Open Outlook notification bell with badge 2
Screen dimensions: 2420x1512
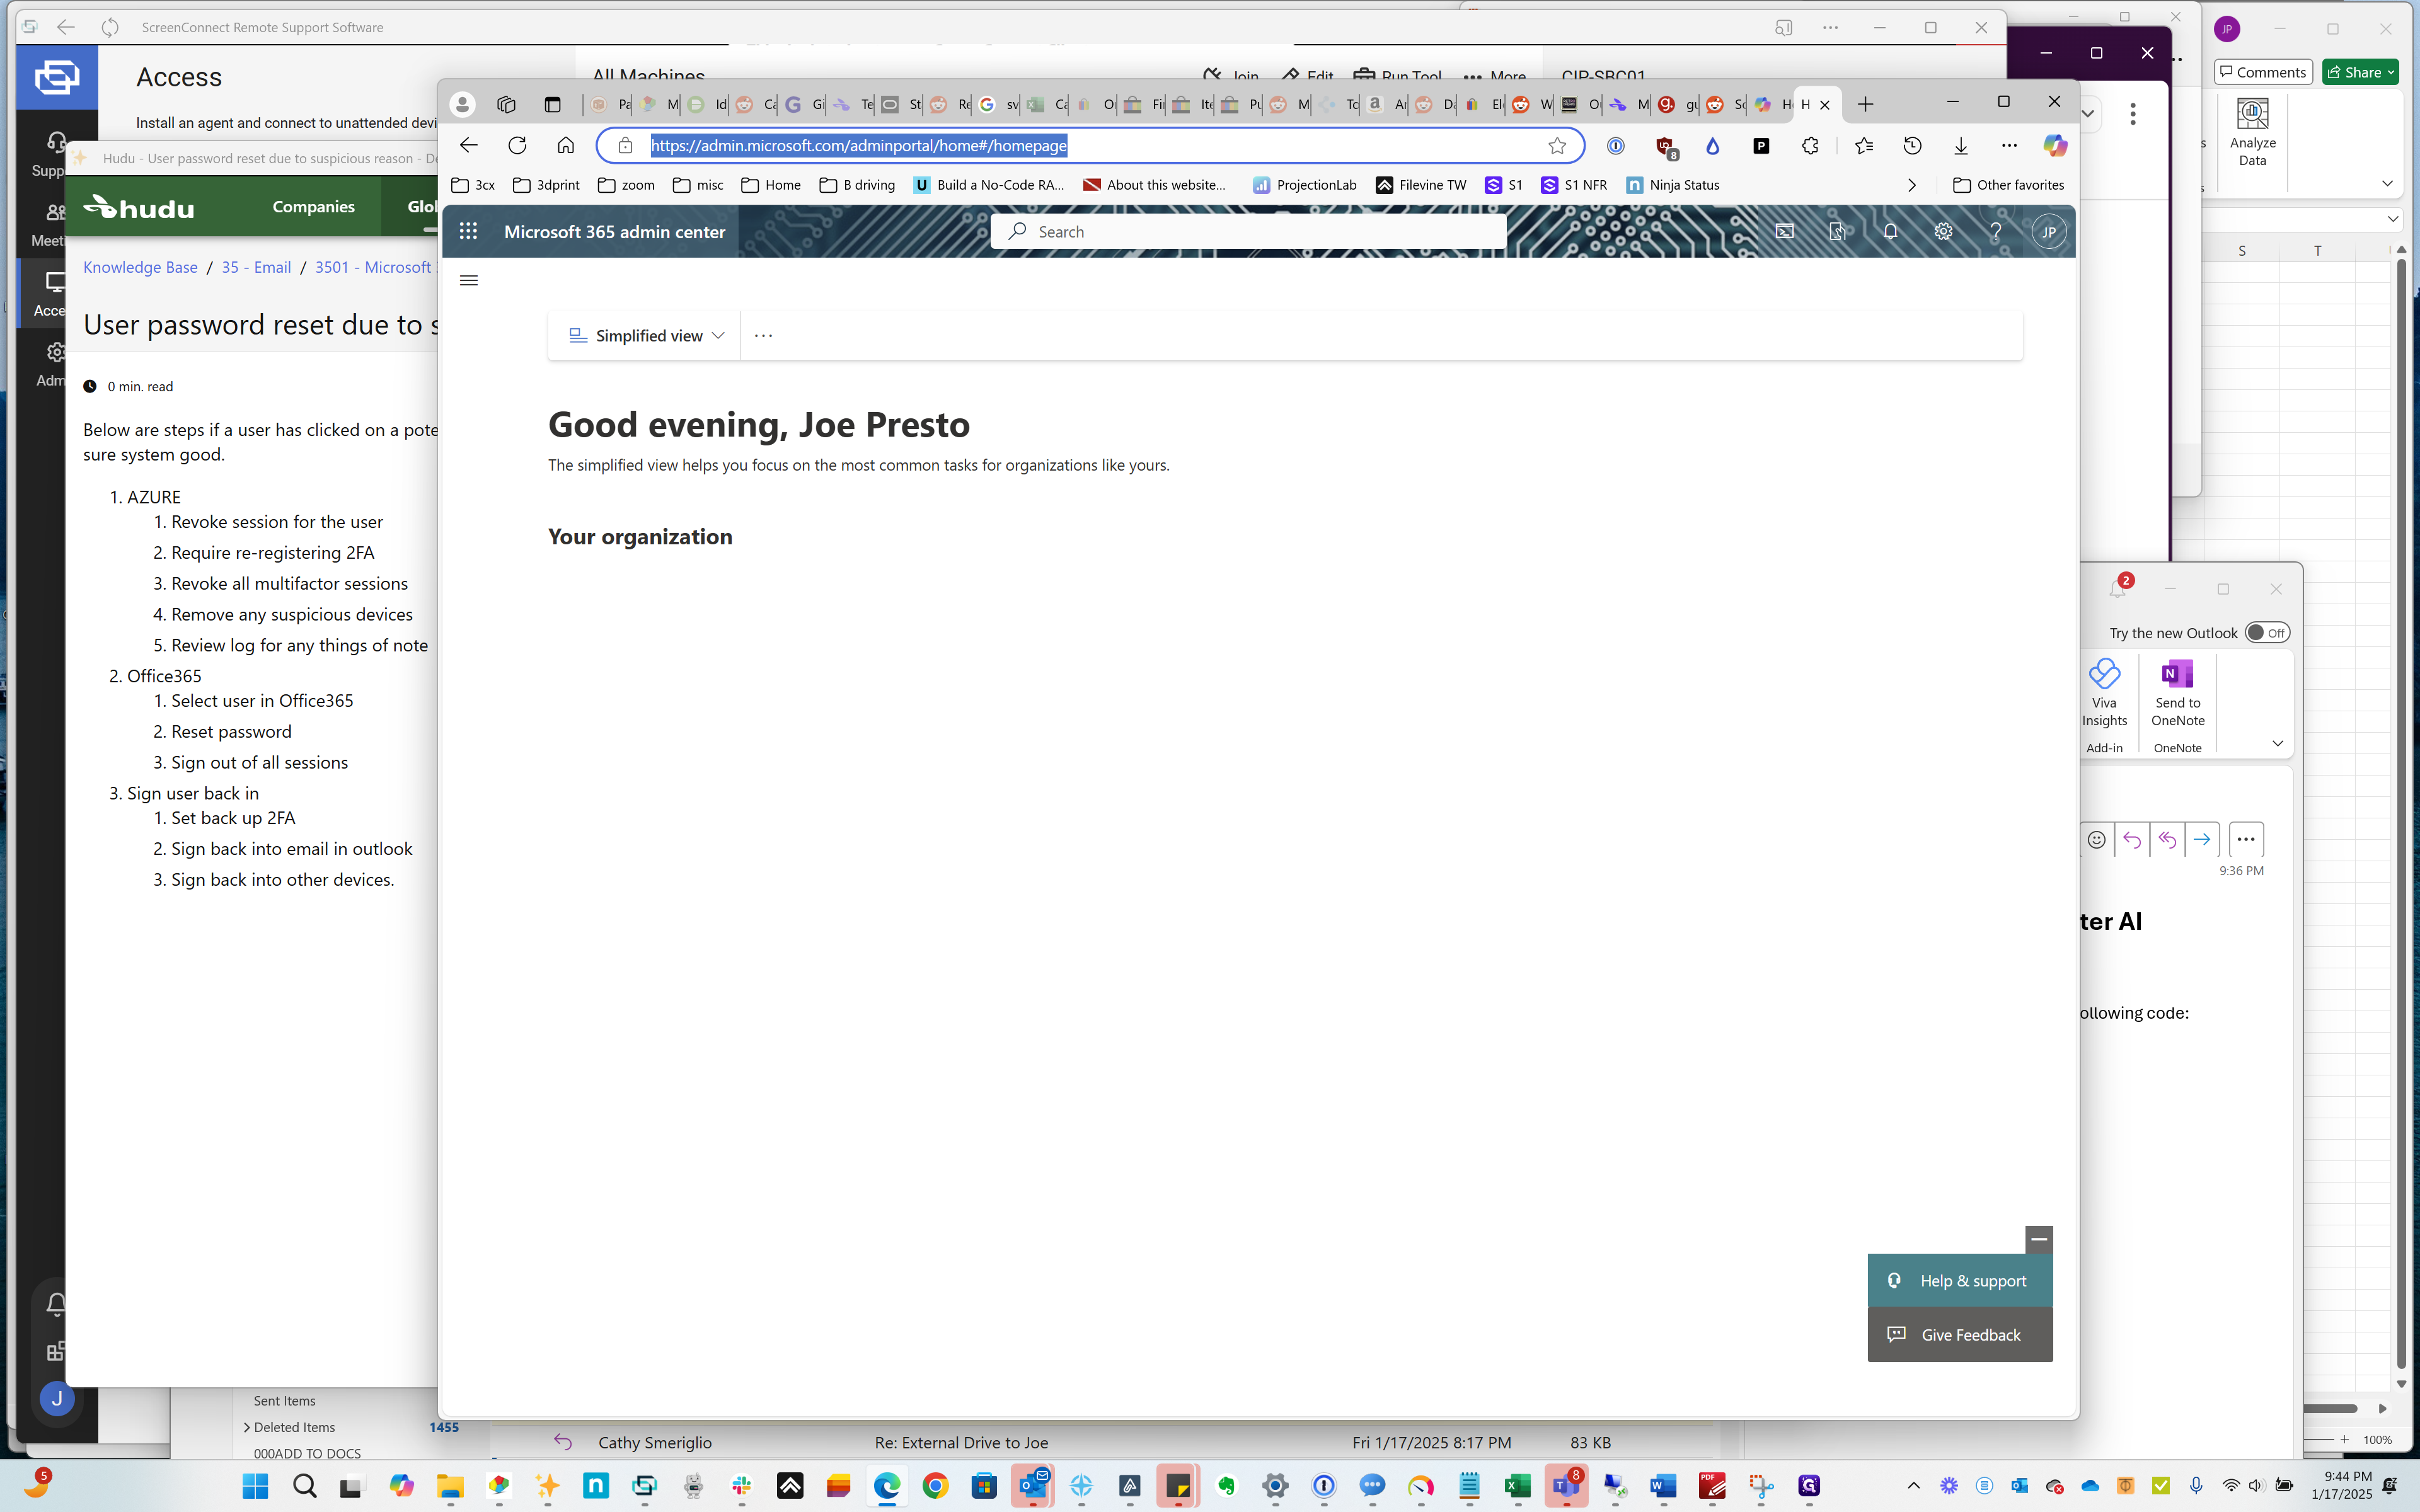2118,588
